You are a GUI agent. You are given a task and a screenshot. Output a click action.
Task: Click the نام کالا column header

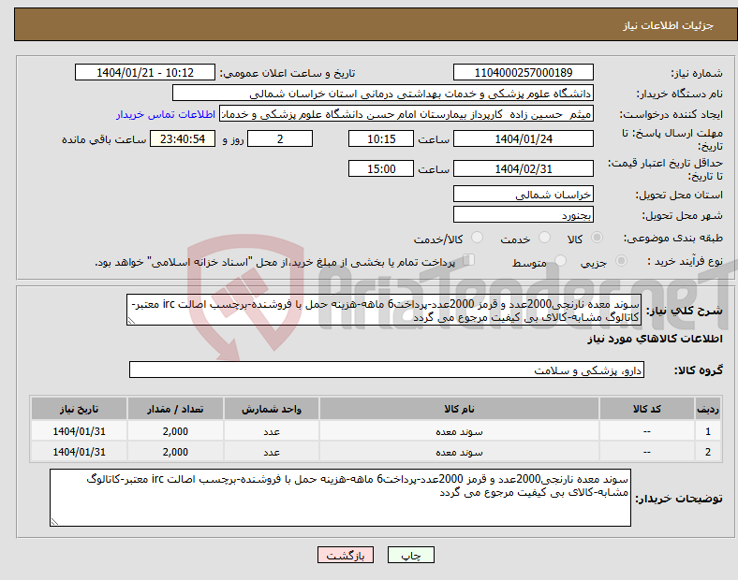[x=459, y=409]
